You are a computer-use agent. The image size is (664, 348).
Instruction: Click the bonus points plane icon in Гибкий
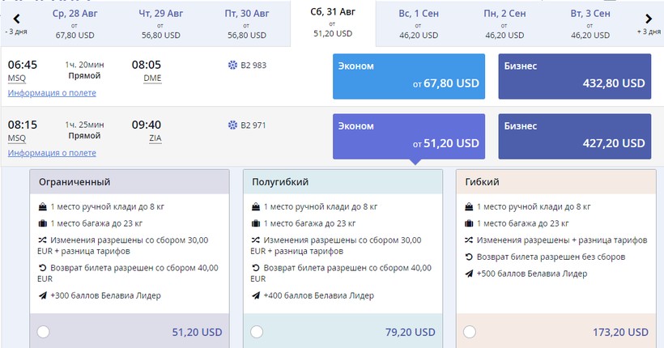pyautogui.click(x=470, y=274)
